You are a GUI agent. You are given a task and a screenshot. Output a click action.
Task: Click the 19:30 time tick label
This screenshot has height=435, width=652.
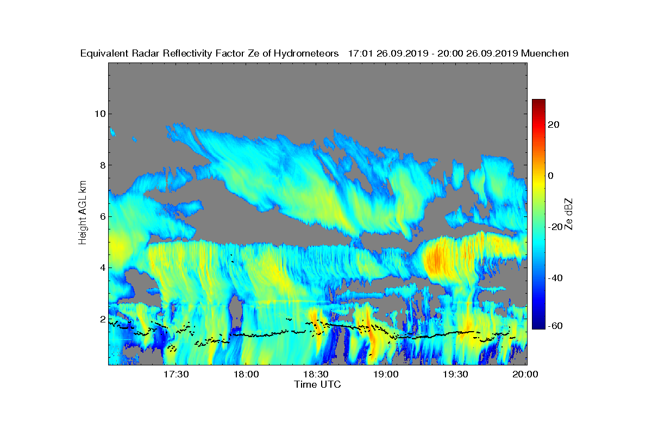pyautogui.click(x=456, y=375)
